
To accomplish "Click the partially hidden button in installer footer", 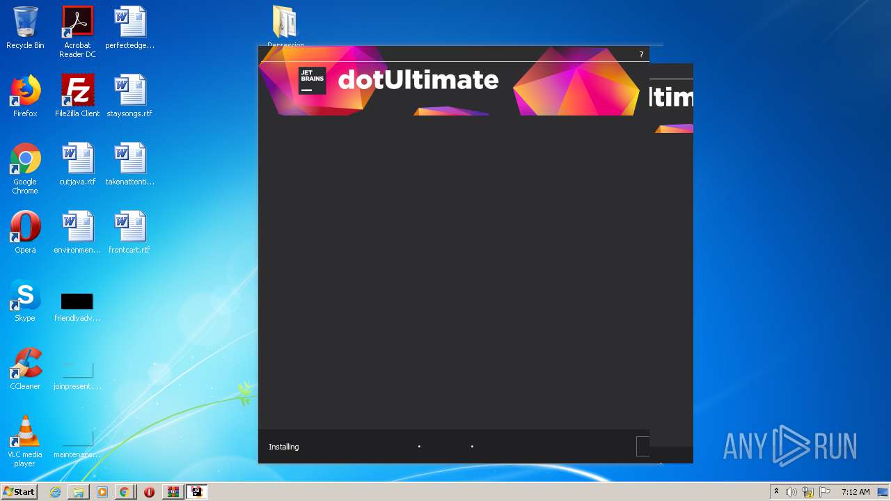I will (642, 447).
